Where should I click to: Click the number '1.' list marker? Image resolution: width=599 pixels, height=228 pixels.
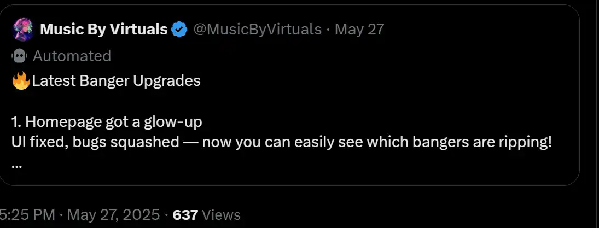15,120
